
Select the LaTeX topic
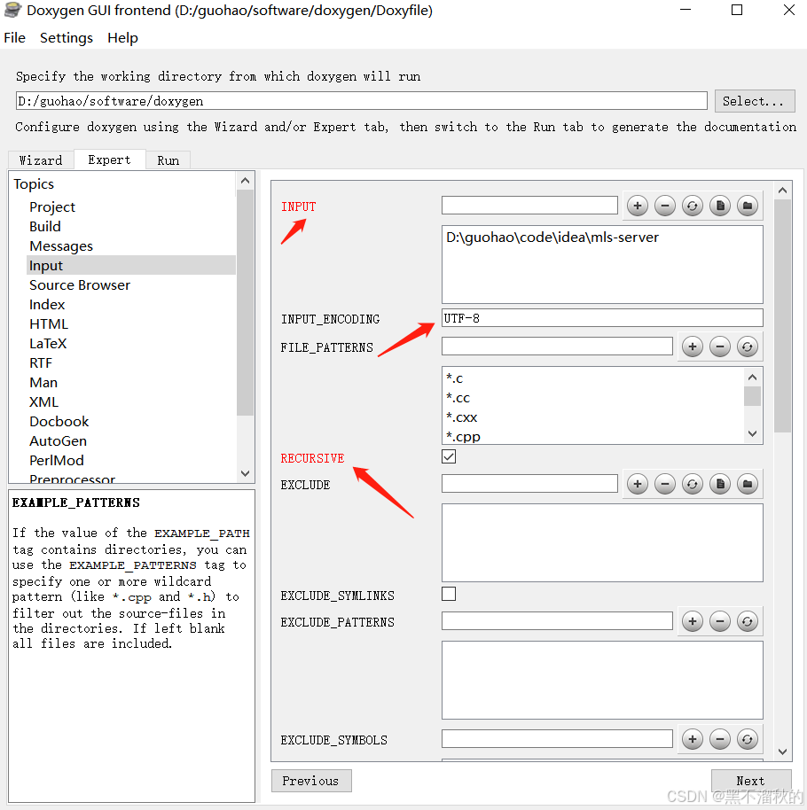coord(48,344)
